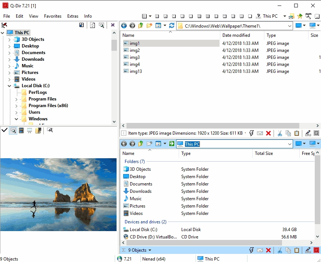Collapse the Windows tree node
Viewport: 321px width, 262px height.
[17, 119]
